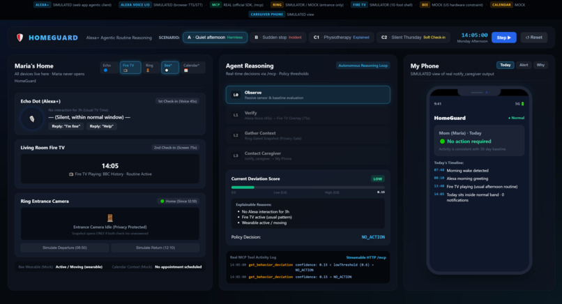Select the L0 Observe reasoning step

(x=308, y=95)
